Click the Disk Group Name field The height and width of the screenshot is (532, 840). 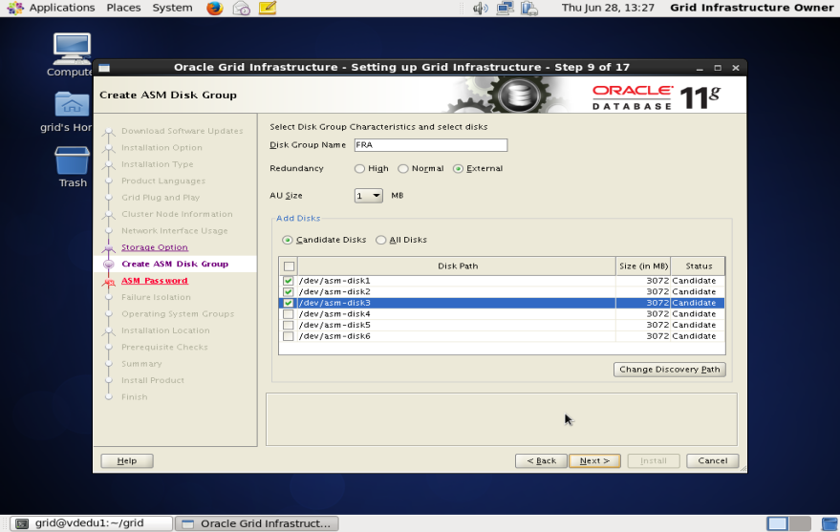(431, 145)
